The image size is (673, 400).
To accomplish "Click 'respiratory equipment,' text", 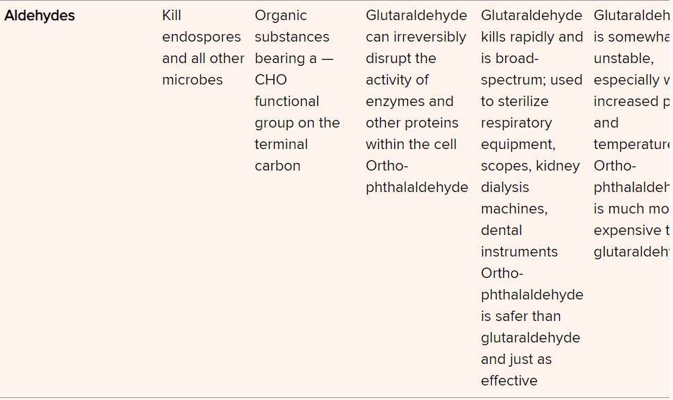I will (518, 133).
